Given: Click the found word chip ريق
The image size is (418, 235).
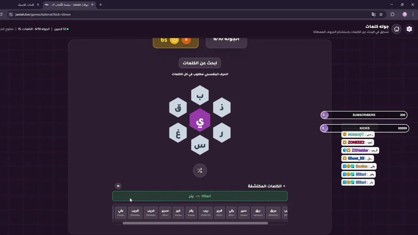Looking at the screenshot, I should click(258, 212).
